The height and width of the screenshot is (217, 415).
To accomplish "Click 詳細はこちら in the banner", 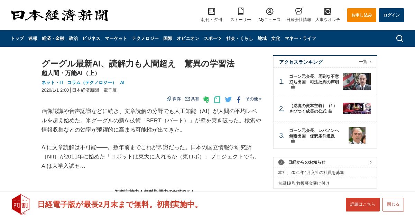I will pos(363,205).
